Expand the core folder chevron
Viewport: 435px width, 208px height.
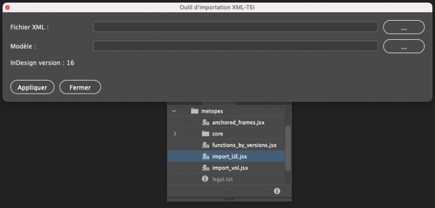pos(175,134)
